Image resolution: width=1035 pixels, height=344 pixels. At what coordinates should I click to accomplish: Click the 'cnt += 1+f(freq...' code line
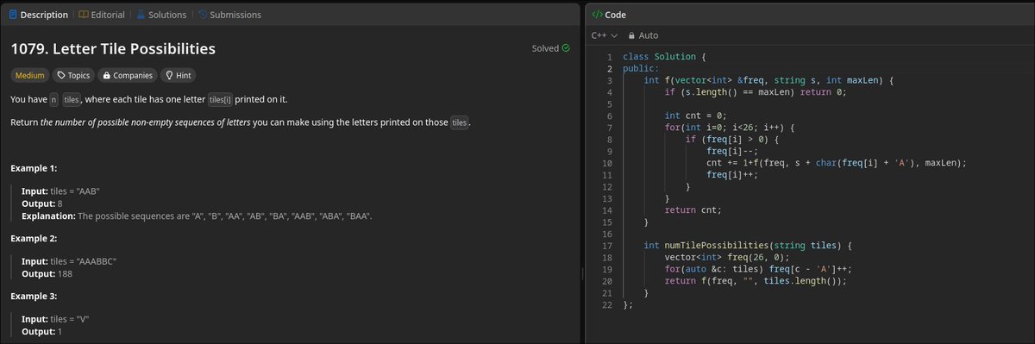[836, 163]
